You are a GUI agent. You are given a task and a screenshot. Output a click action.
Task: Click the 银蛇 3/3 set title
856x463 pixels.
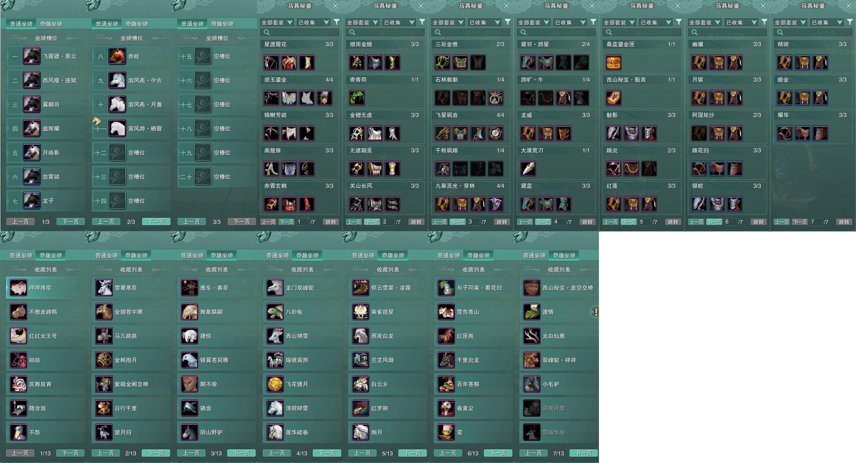click(698, 186)
